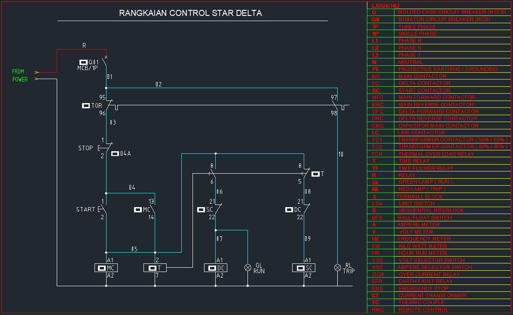513x315 pixels.
Task: Click the STOP pushbutton contact symbol
Action: [x=106, y=148]
